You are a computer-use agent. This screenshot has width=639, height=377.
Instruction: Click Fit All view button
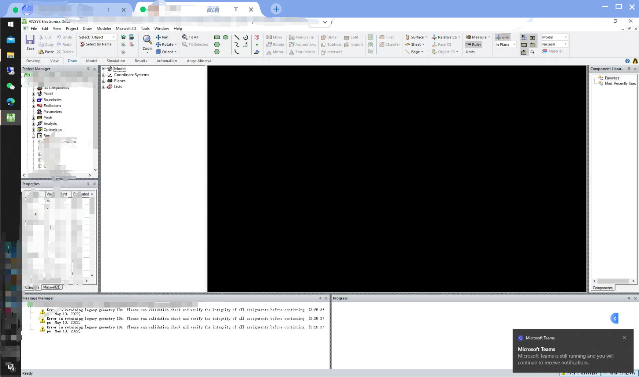[190, 37]
